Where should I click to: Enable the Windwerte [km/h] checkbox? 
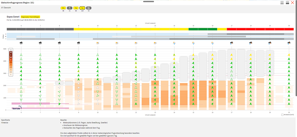282,115
